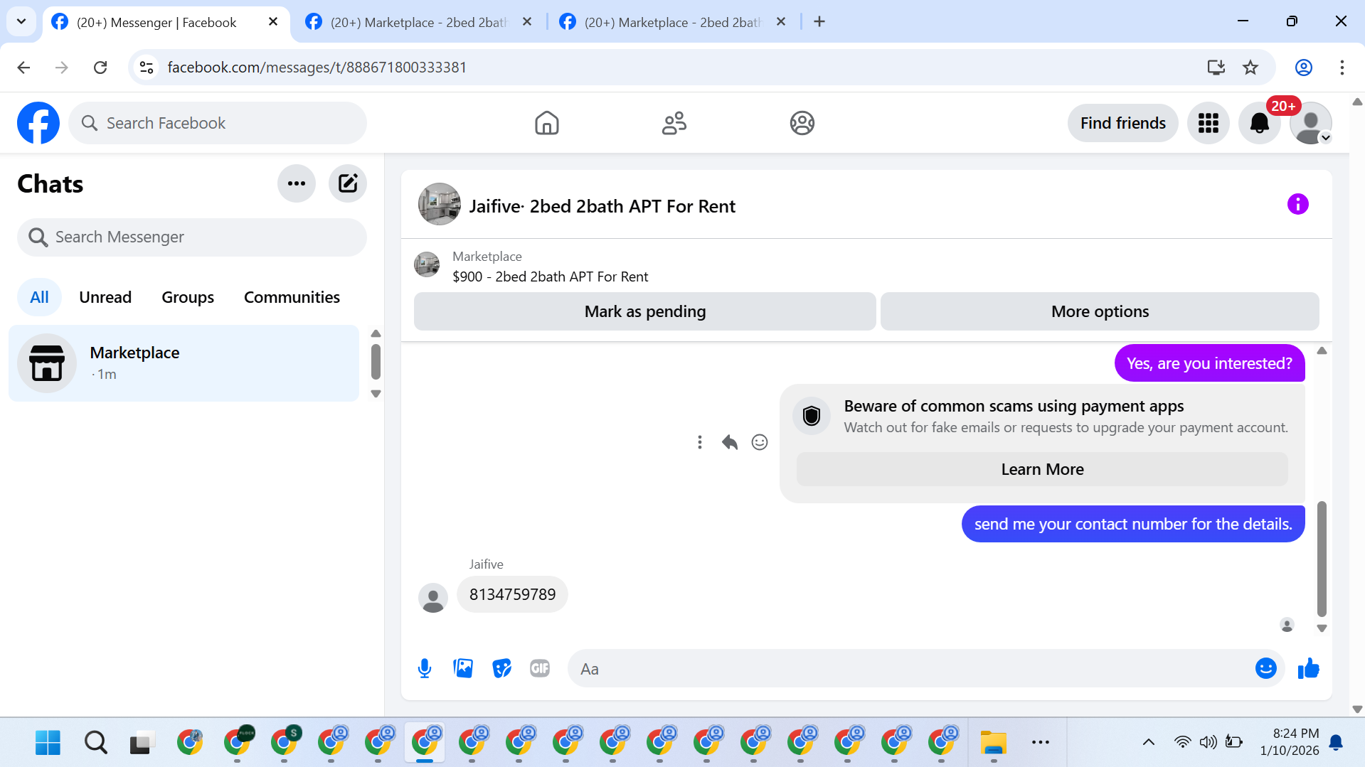Click the conversation scrollbar up arrow

(x=1322, y=350)
